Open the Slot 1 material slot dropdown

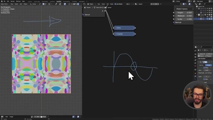click(x=130, y=4)
